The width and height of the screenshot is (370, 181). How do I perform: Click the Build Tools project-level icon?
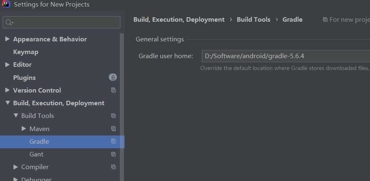114,116
